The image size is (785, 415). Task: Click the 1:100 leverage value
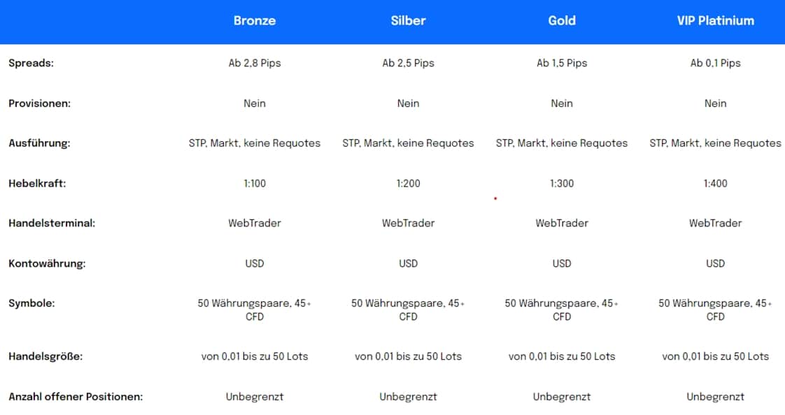(x=255, y=184)
